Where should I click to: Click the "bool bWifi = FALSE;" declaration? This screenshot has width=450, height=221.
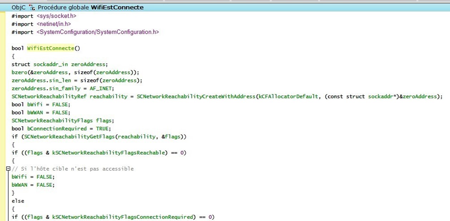coord(41,104)
